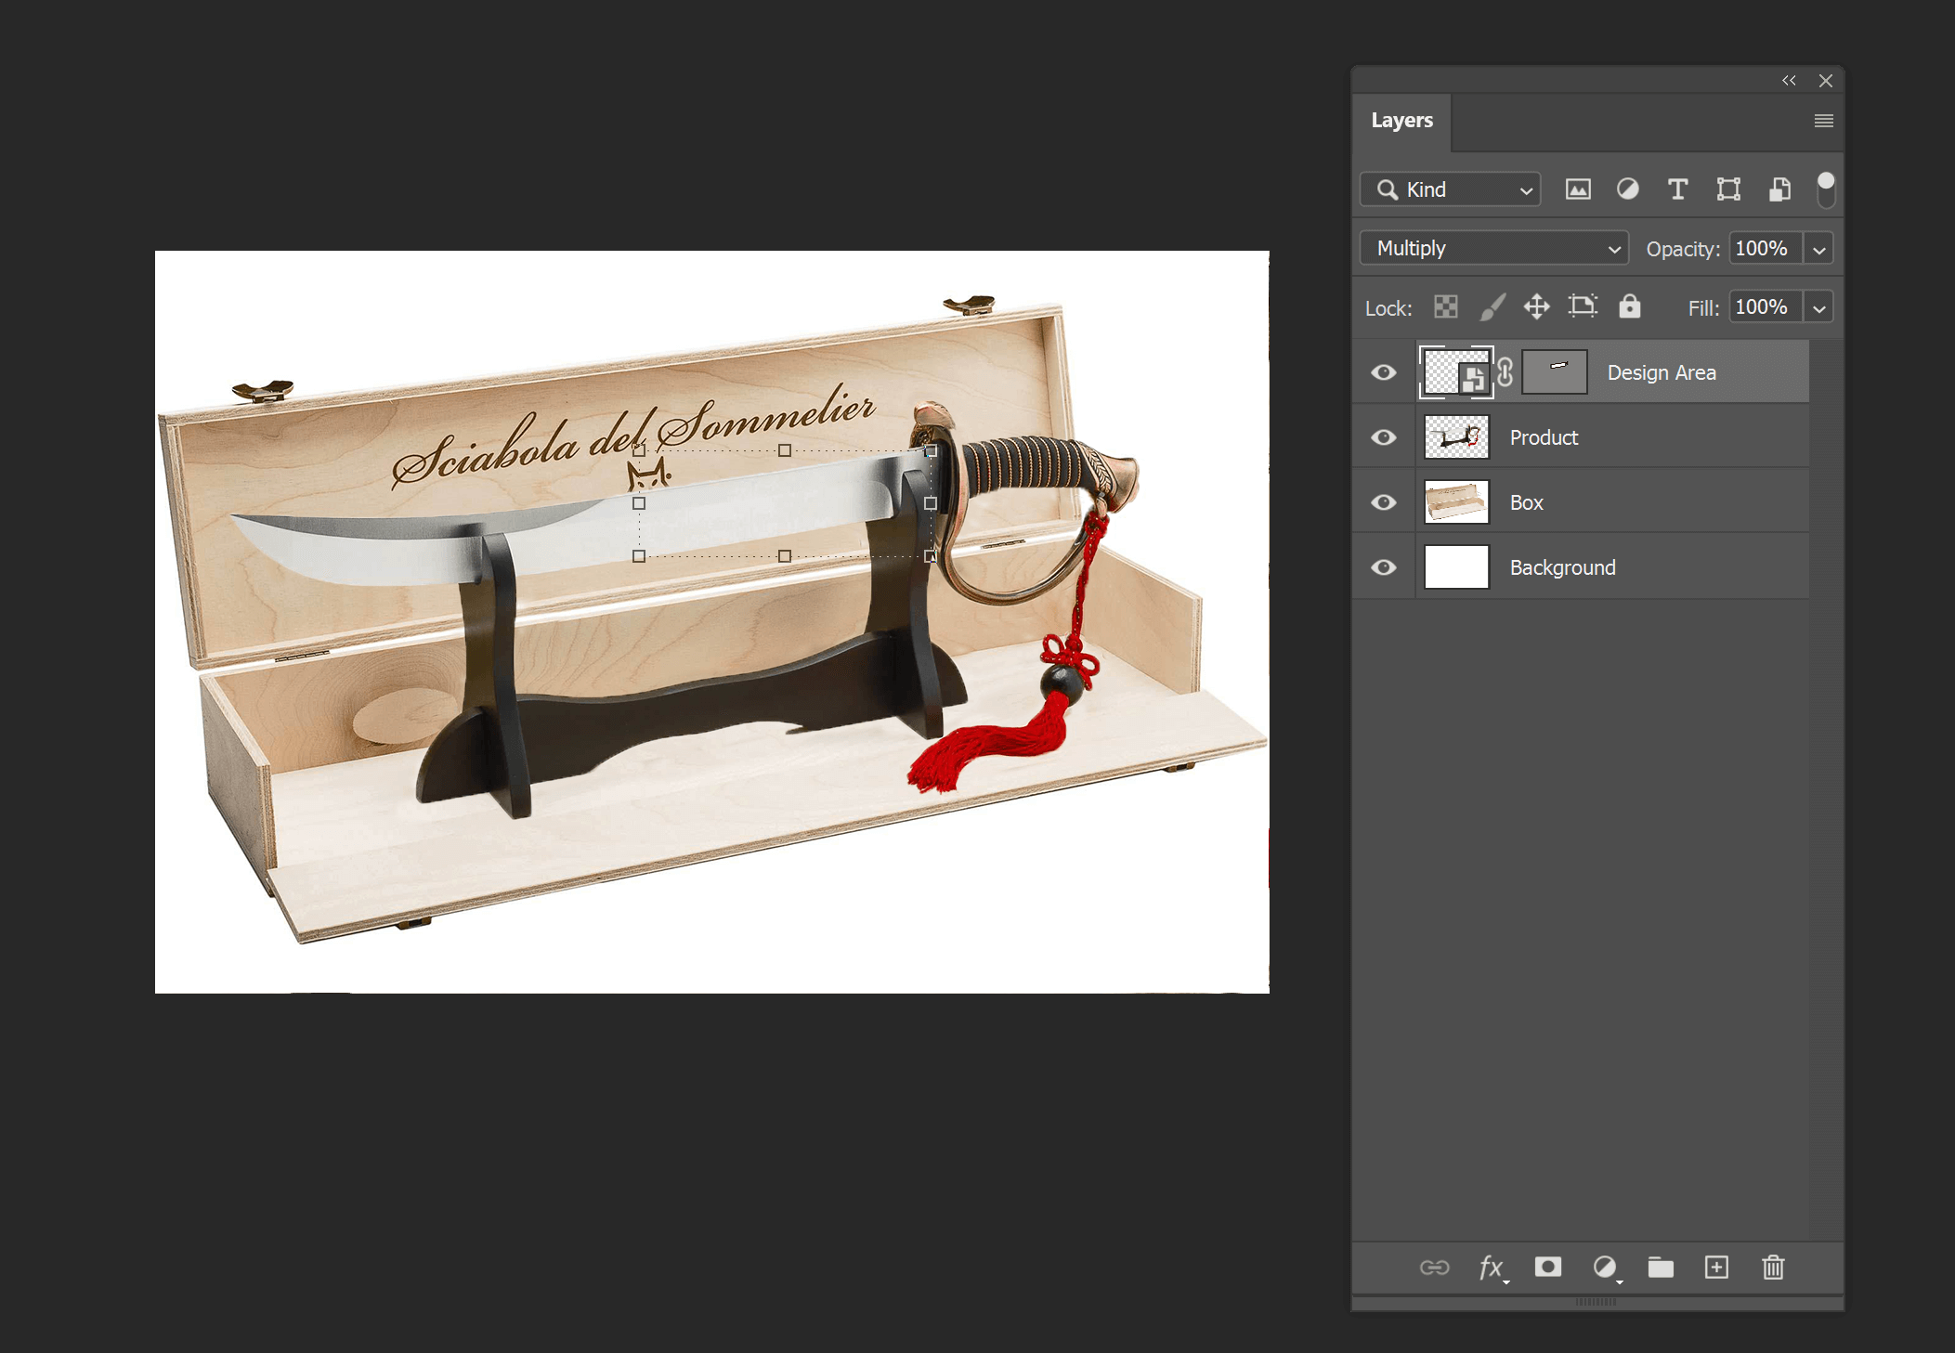Viewport: 1955px width, 1353px height.
Task: Open Layers panel hamburger menu
Action: [x=1824, y=121]
